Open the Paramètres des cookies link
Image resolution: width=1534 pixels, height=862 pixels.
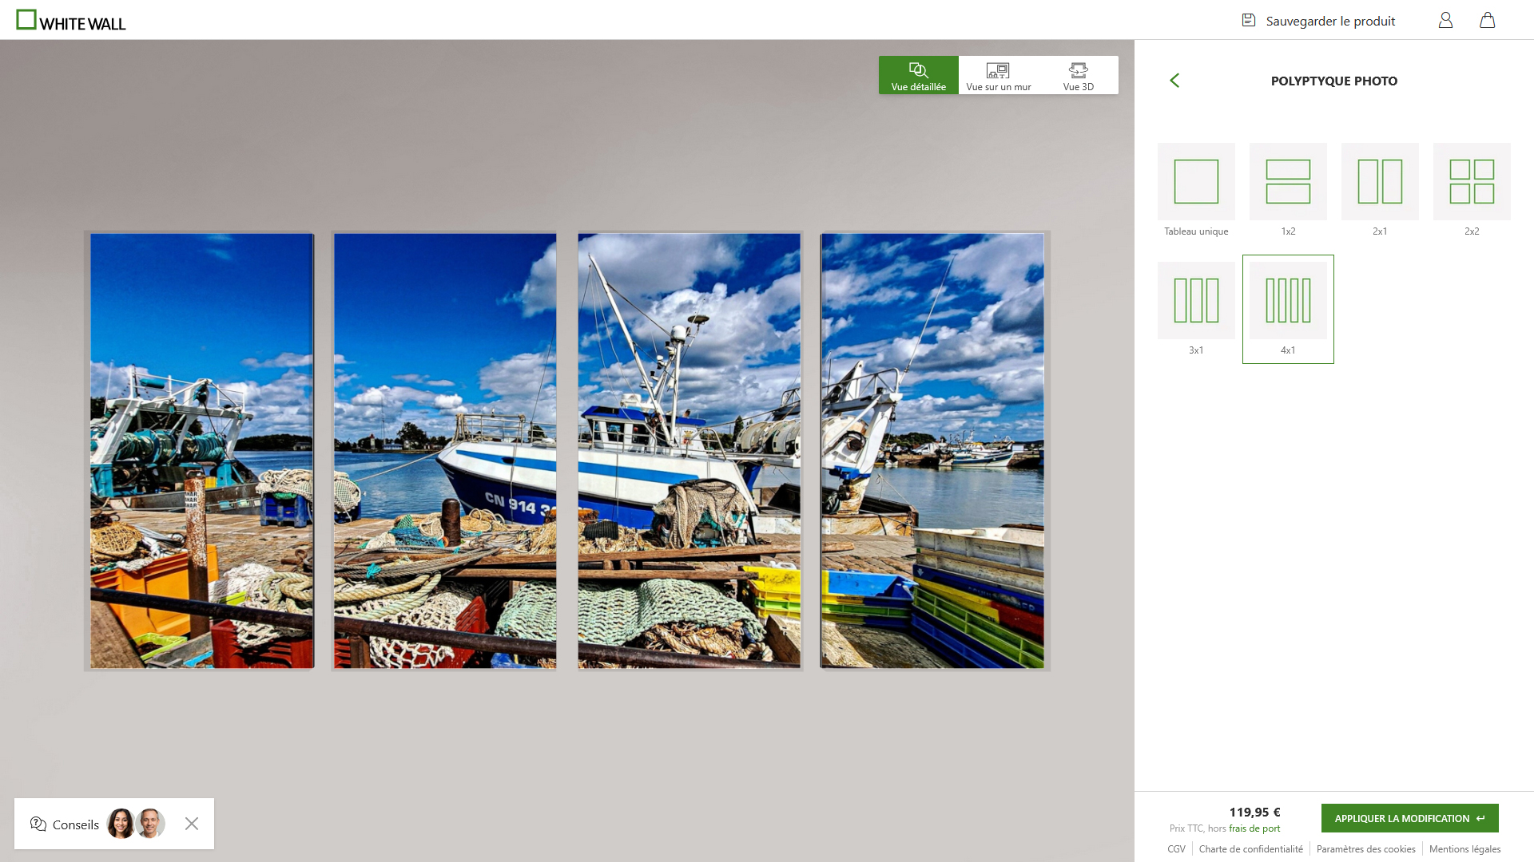tap(1365, 849)
